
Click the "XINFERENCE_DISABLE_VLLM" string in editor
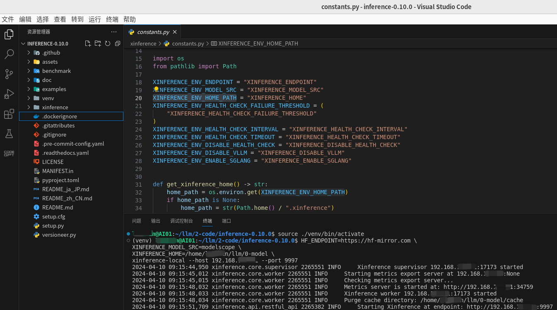pos(301,153)
